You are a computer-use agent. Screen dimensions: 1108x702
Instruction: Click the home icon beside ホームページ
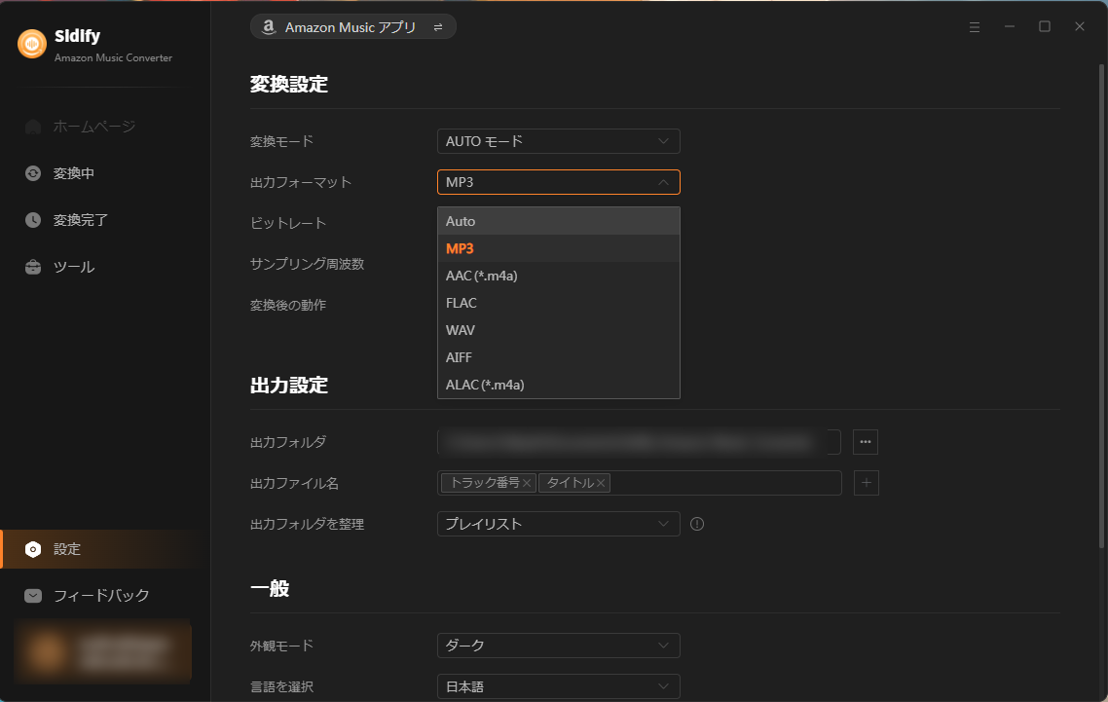[33, 127]
